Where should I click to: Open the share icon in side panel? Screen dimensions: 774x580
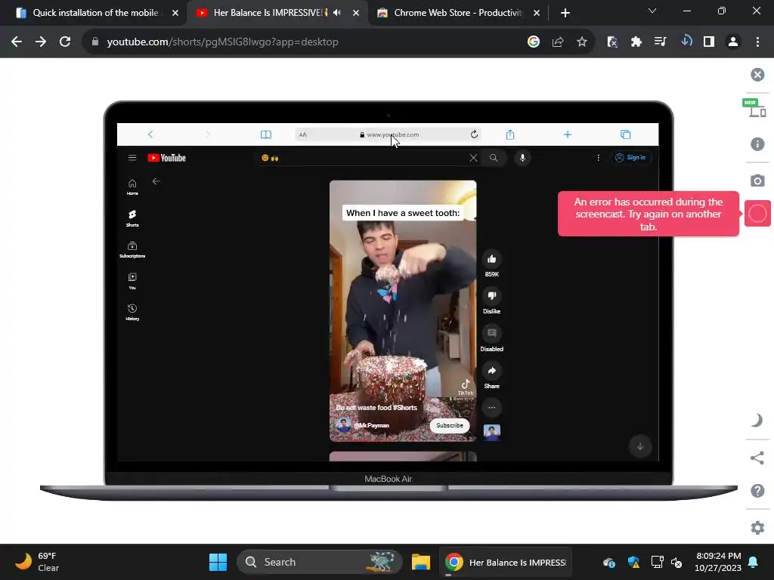(757, 458)
